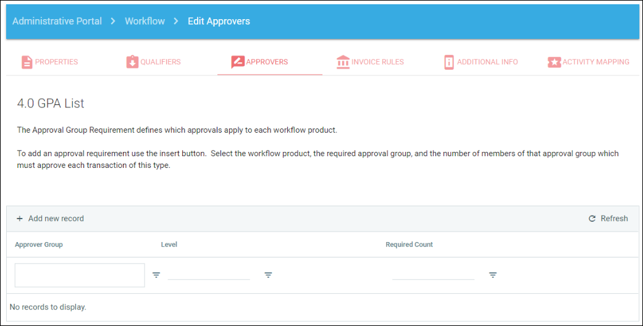
Task: Click the Qualifiers download-box icon
Action: [x=132, y=62]
